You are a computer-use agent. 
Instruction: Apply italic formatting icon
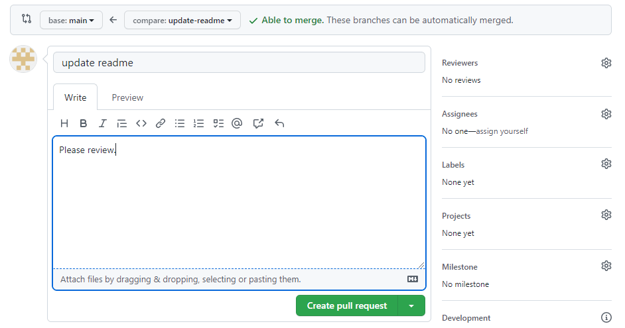pyautogui.click(x=102, y=123)
